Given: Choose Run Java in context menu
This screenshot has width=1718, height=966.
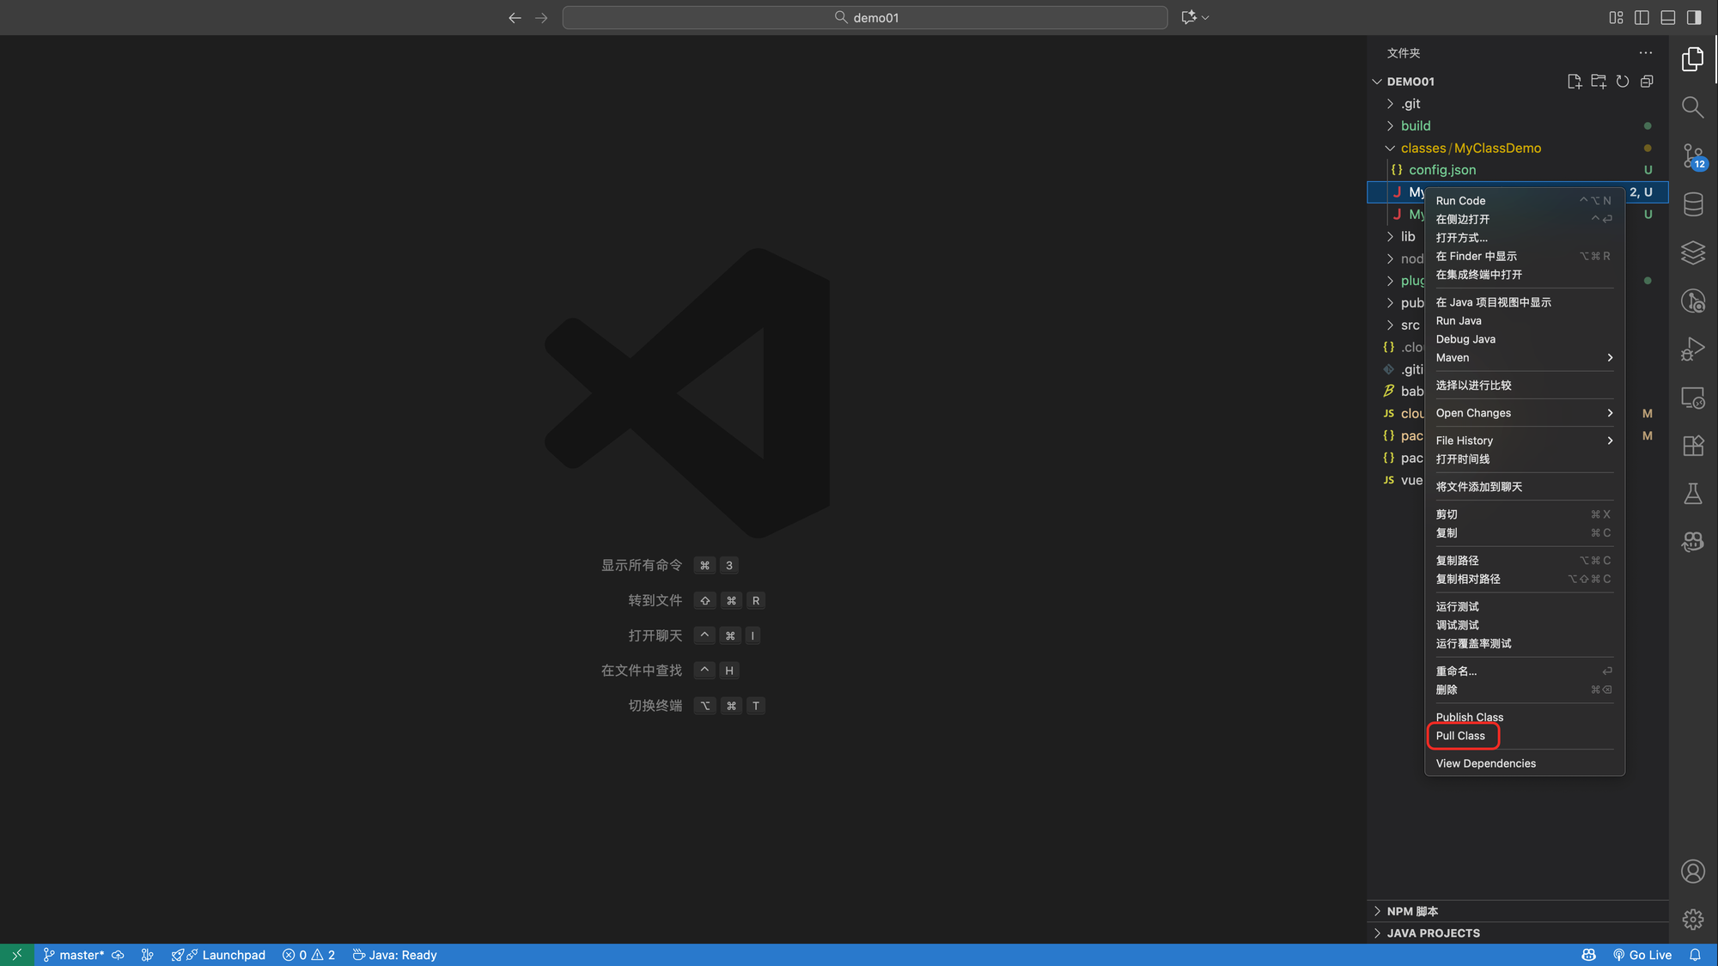Looking at the screenshot, I should pyautogui.click(x=1459, y=321).
